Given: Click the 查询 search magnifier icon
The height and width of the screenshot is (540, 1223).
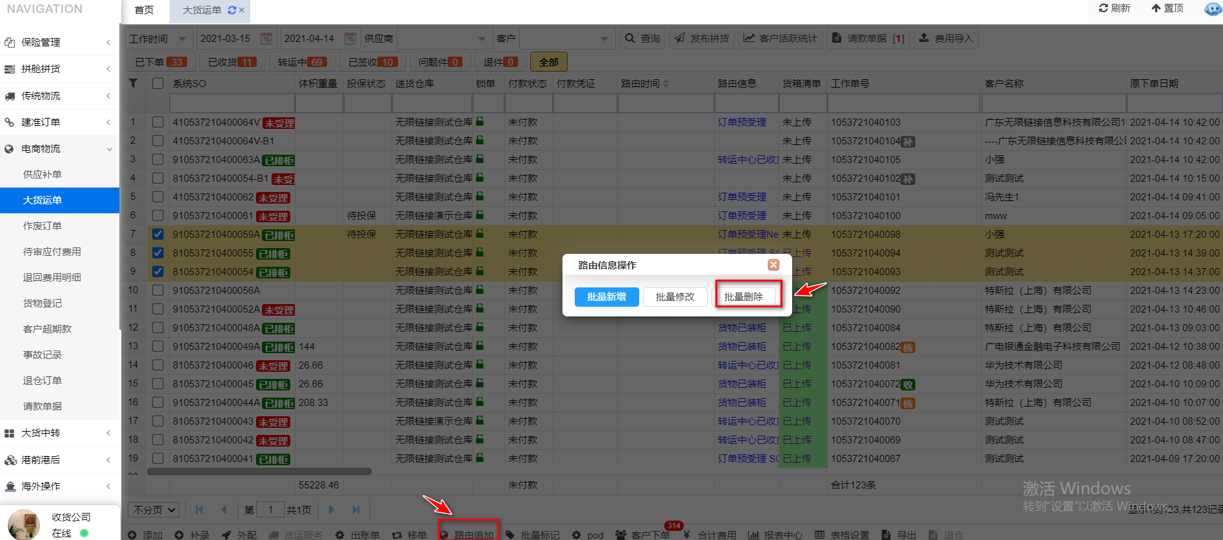Looking at the screenshot, I should [x=630, y=39].
